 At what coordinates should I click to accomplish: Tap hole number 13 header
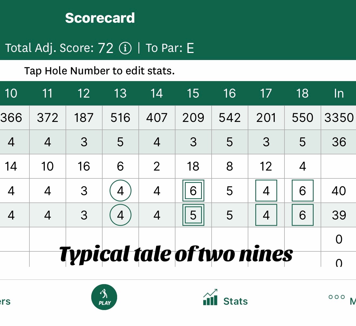point(120,93)
